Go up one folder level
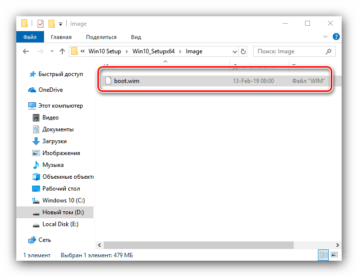This screenshot has width=358, height=277. click(x=62, y=51)
